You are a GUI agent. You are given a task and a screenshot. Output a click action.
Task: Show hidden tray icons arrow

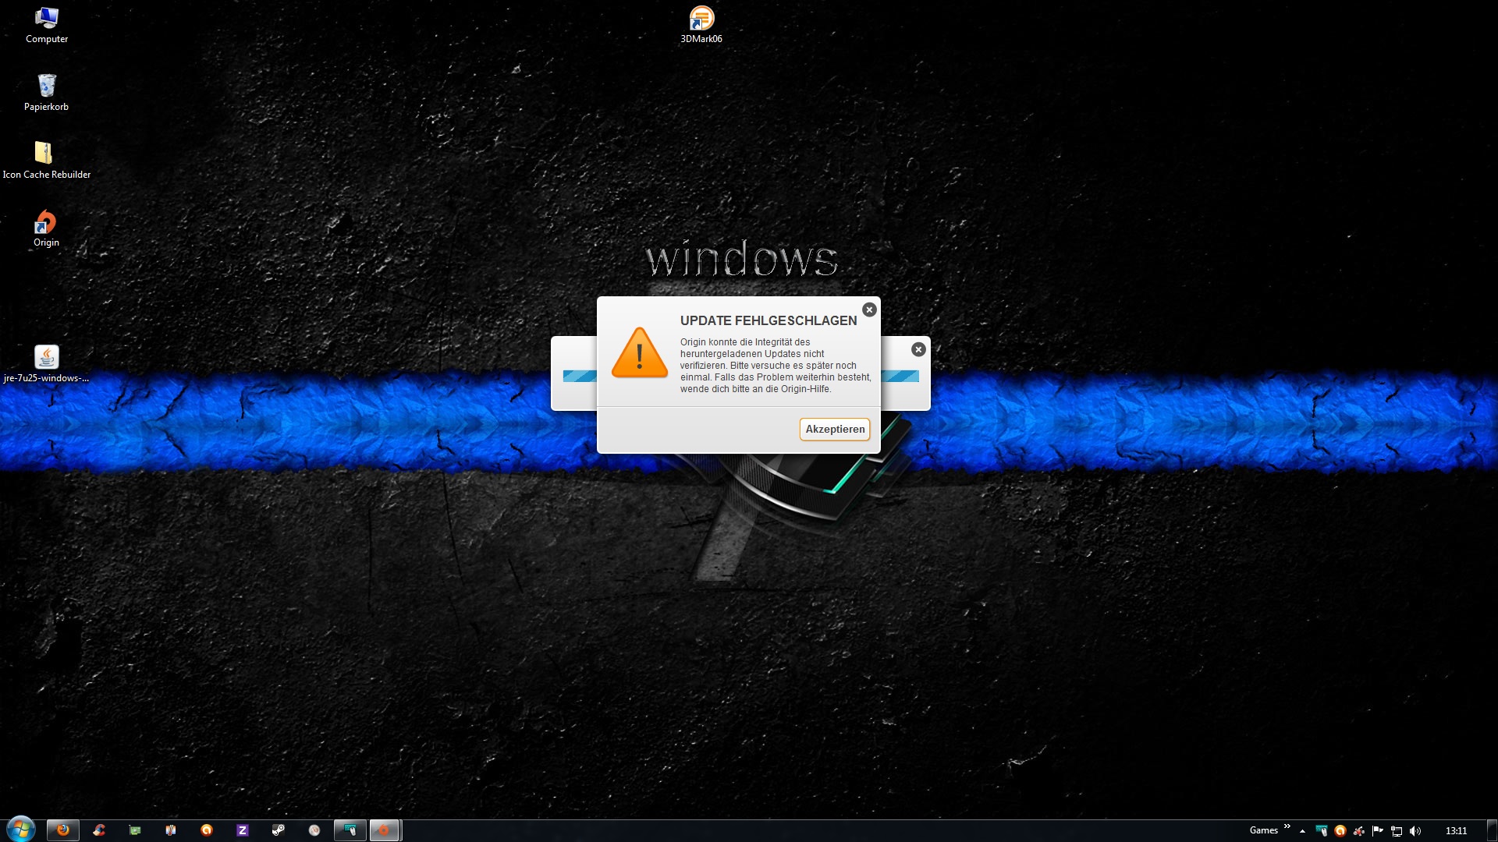click(1302, 831)
